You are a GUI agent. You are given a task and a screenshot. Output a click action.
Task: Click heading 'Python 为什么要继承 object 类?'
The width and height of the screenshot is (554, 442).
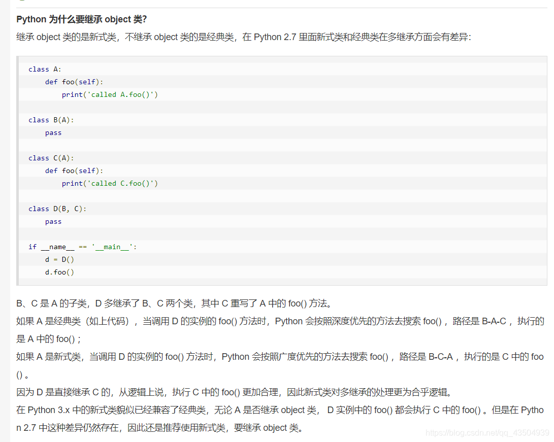point(82,19)
